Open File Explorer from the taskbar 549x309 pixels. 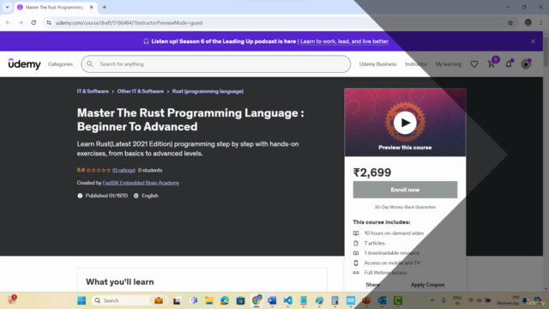click(x=209, y=300)
